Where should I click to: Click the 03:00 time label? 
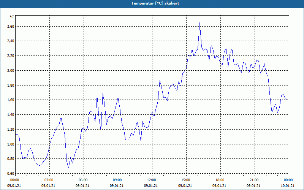50,180
